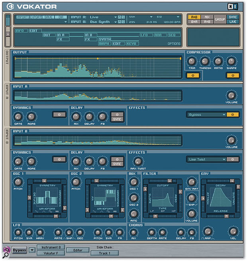Select the A+B mode button
Screen dimensions: 247x261
[207, 22]
